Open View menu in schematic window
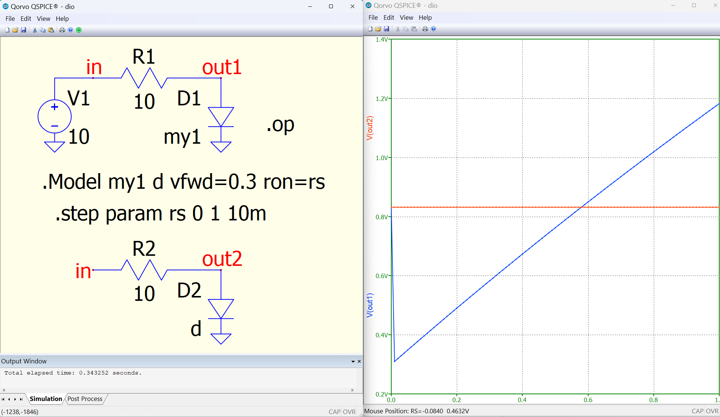Image resolution: width=720 pixels, height=417 pixels. 43,19
